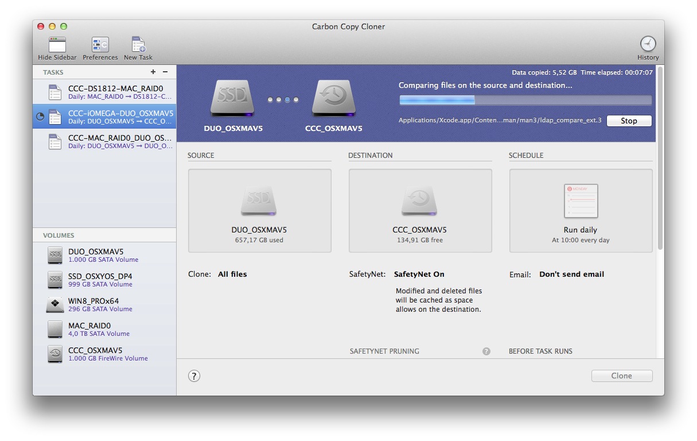Click the calendar schedule icon in Schedule box
Screen dimensions: 697x441
pos(581,200)
